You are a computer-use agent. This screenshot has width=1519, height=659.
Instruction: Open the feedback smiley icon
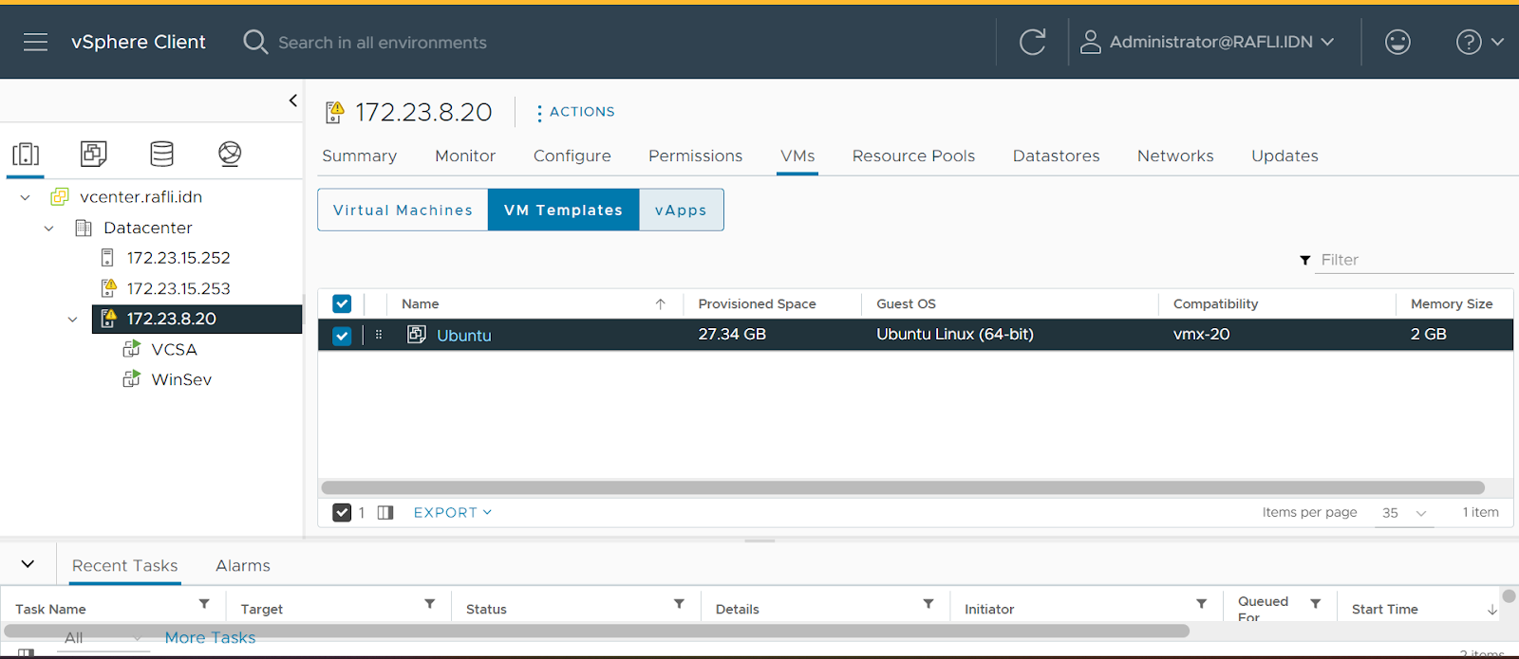(1397, 42)
